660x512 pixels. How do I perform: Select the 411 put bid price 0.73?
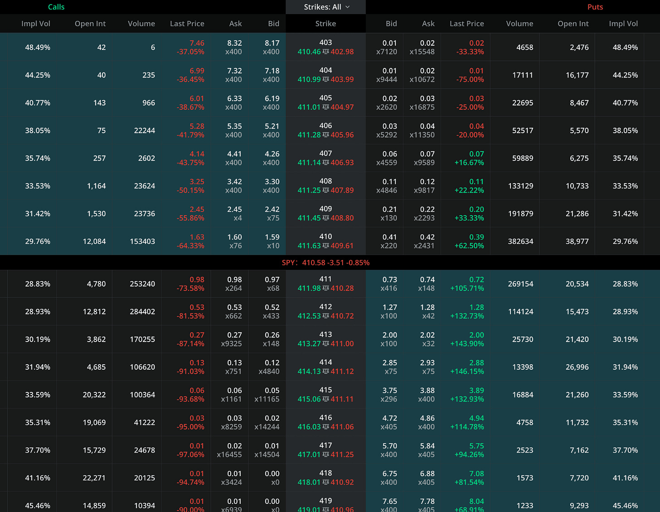(x=390, y=280)
